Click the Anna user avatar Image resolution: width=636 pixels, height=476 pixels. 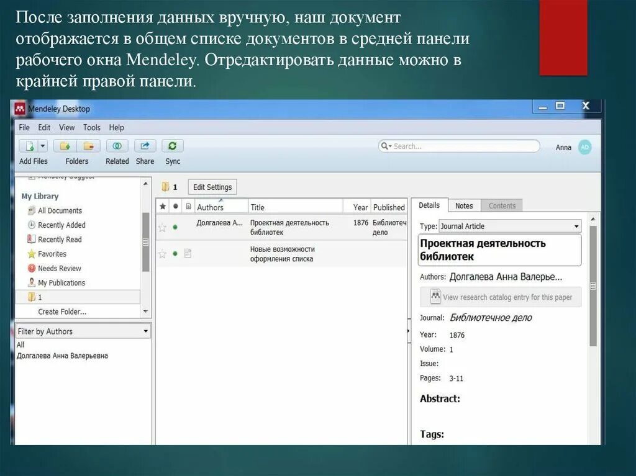[x=584, y=147]
